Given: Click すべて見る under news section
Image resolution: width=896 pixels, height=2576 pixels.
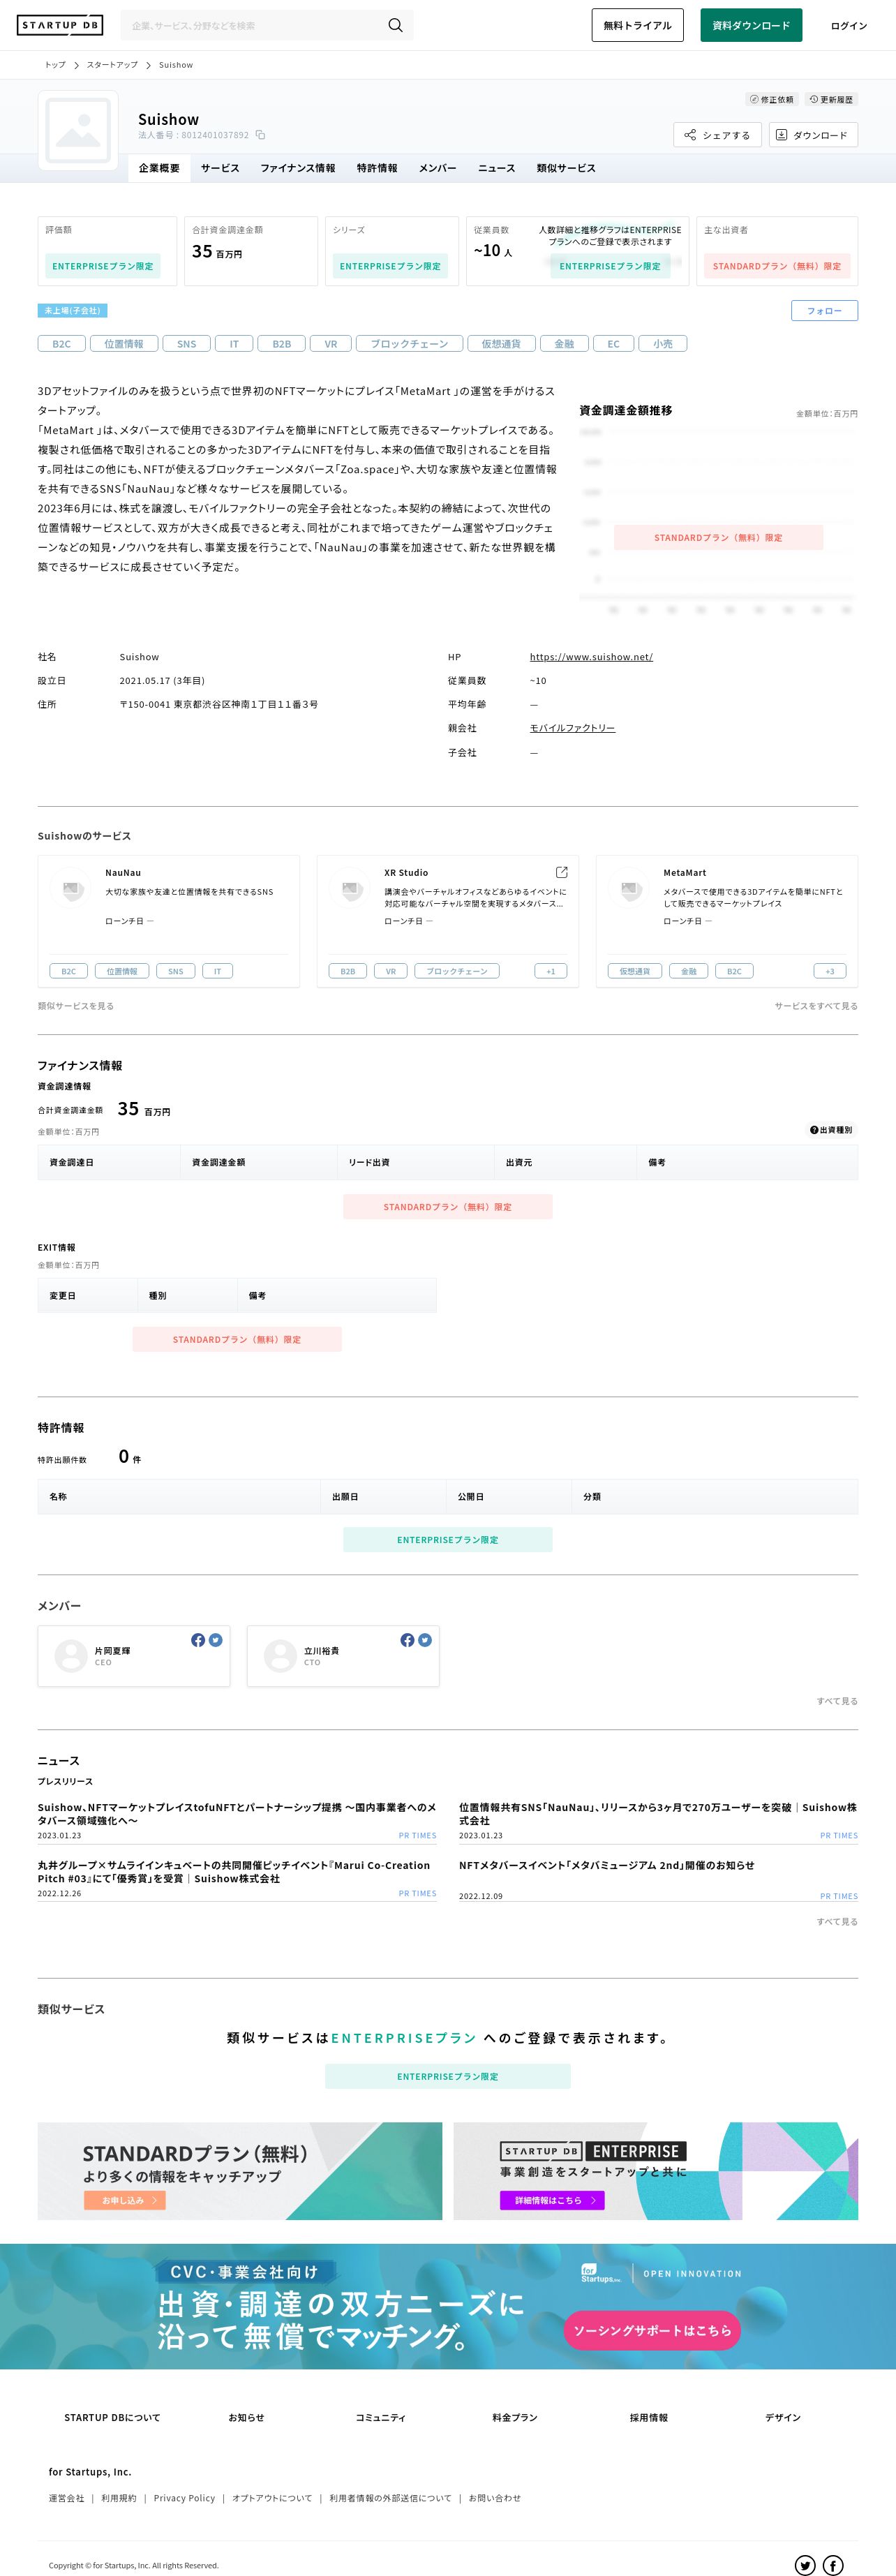Looking at the screenshot, I should [x=837, y=1922].
